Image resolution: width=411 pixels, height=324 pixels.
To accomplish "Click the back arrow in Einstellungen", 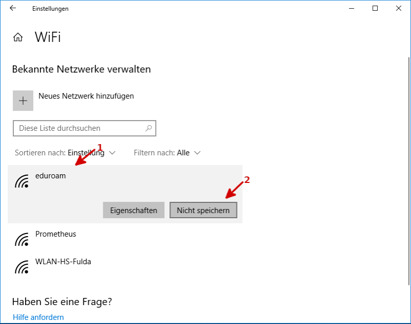I will click(13, 8).
